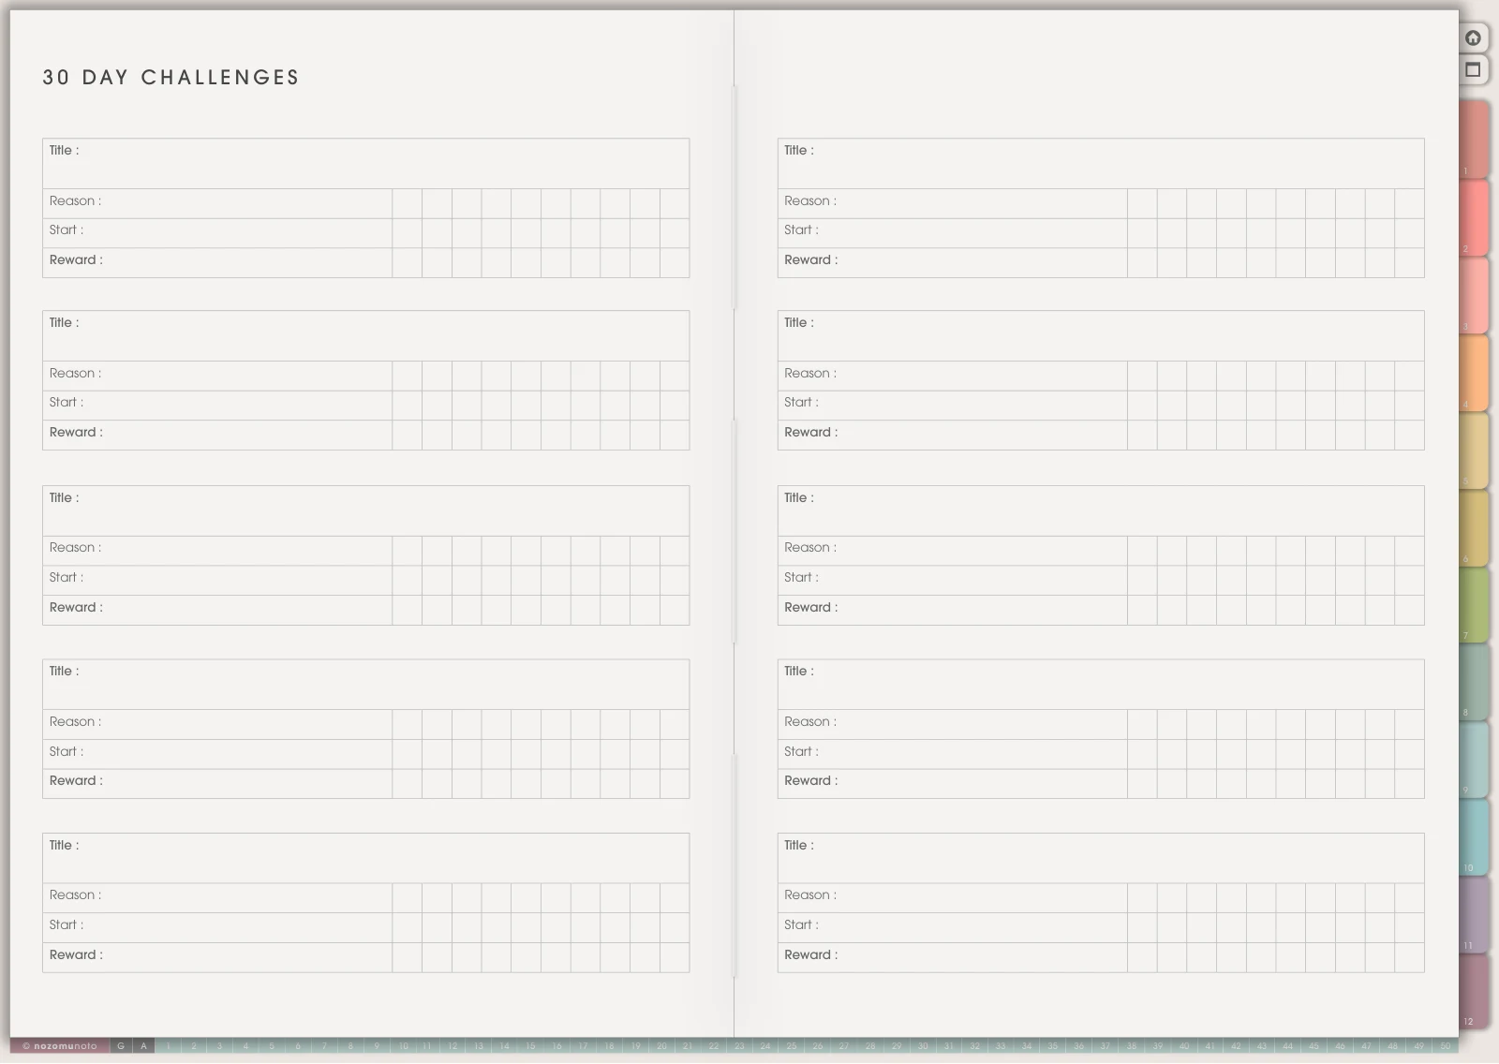Tick first Reward-row box in fourth left challenge
1499x1064 pixels.
(x=408, y=784)
